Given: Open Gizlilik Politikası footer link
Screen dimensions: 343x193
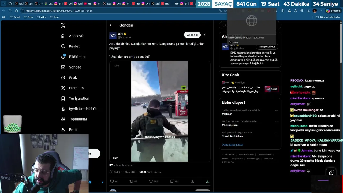Looking at the screenshot, I should point(246,154).
